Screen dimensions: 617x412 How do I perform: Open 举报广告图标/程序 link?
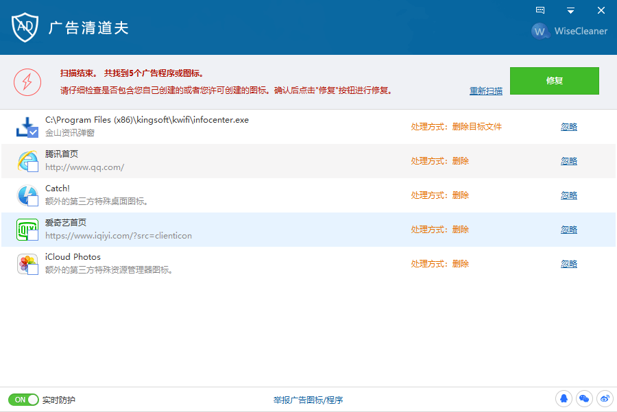pyautogui.click(x=308, y=400)
